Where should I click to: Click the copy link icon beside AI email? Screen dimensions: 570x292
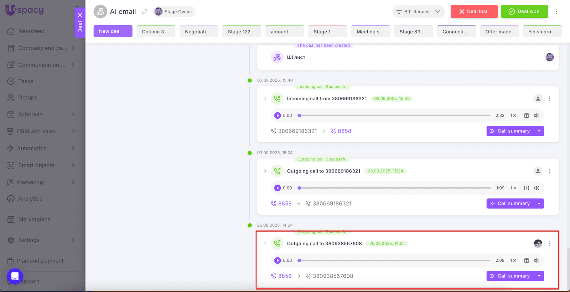coord(145,12)
